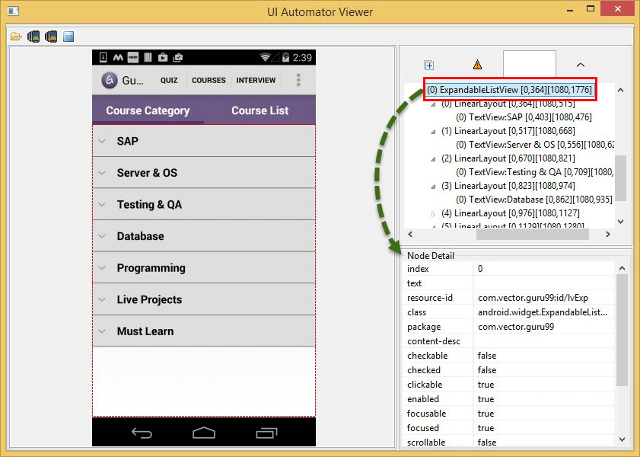The height and width of the screenshot is (457, 640).
Task: Select the ExpandableListView tree node
Action: click(509, 90)
